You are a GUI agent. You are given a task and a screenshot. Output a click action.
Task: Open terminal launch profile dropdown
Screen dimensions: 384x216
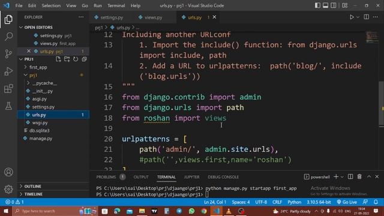[x=342, y=177]
